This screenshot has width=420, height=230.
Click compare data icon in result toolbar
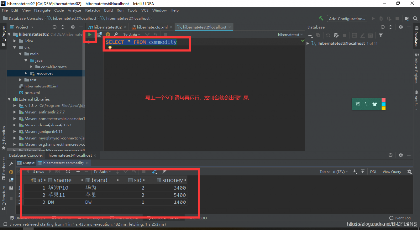154,171
